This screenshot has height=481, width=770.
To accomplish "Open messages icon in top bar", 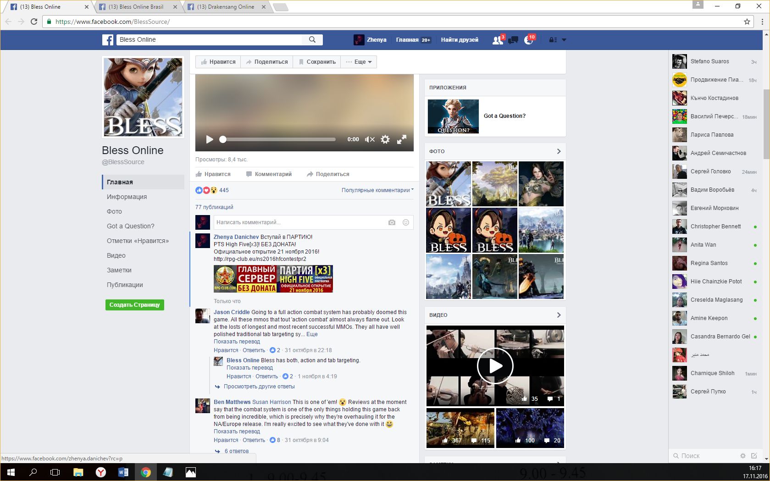I will 513,40.
